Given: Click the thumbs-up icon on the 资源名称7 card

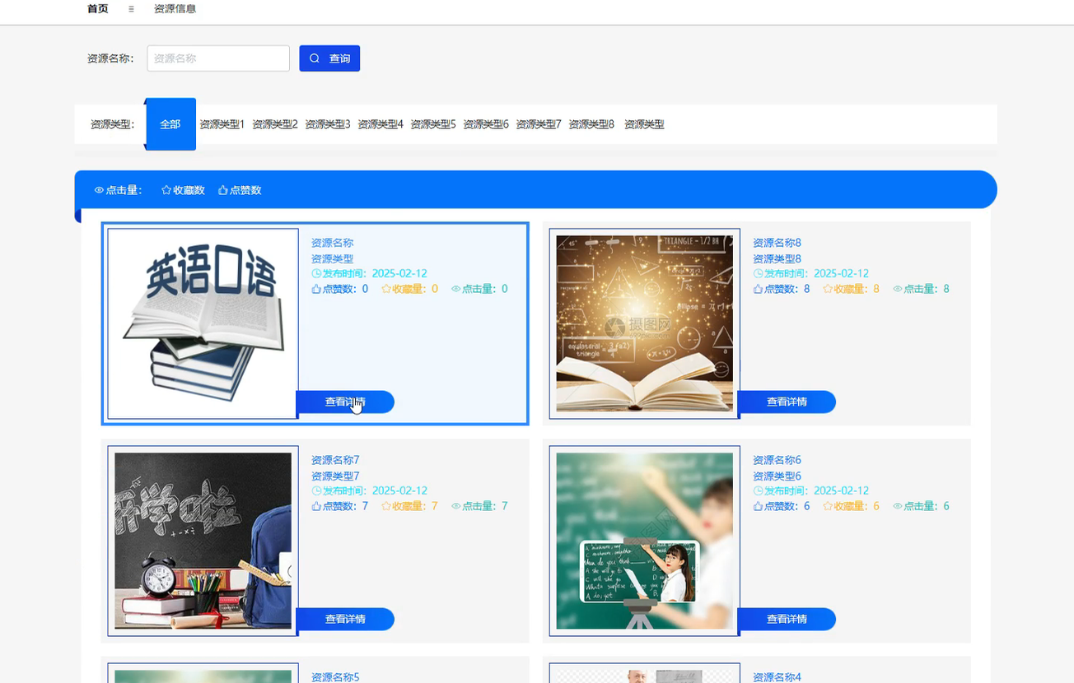Looking at the screenshot, I should coord(316,506).
